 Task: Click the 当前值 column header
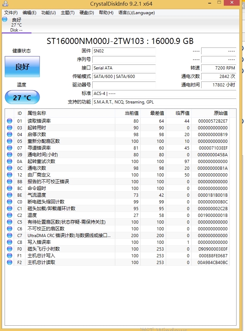click(128, 113)
